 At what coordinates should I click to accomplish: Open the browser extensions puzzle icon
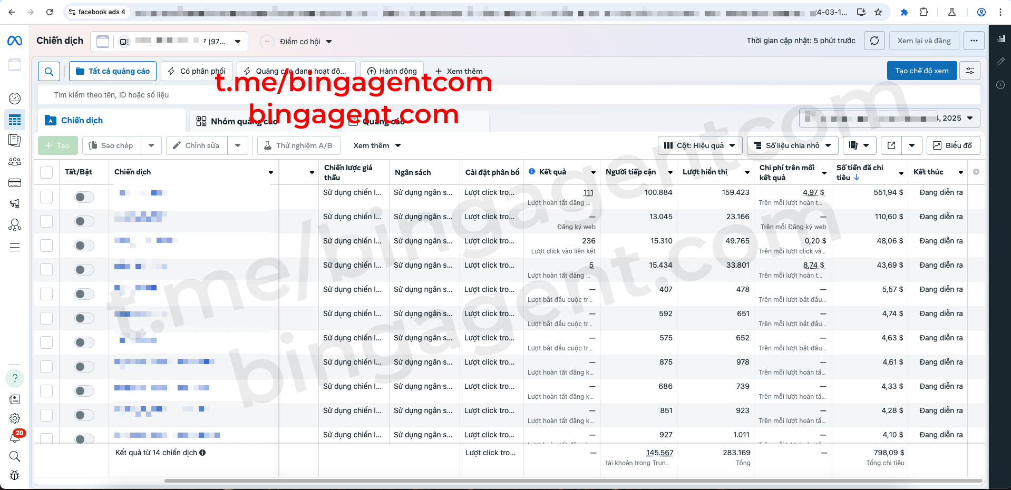(x=923, y=12)
